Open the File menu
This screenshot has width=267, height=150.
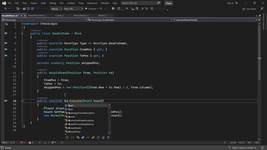click(x=10, y=3)
